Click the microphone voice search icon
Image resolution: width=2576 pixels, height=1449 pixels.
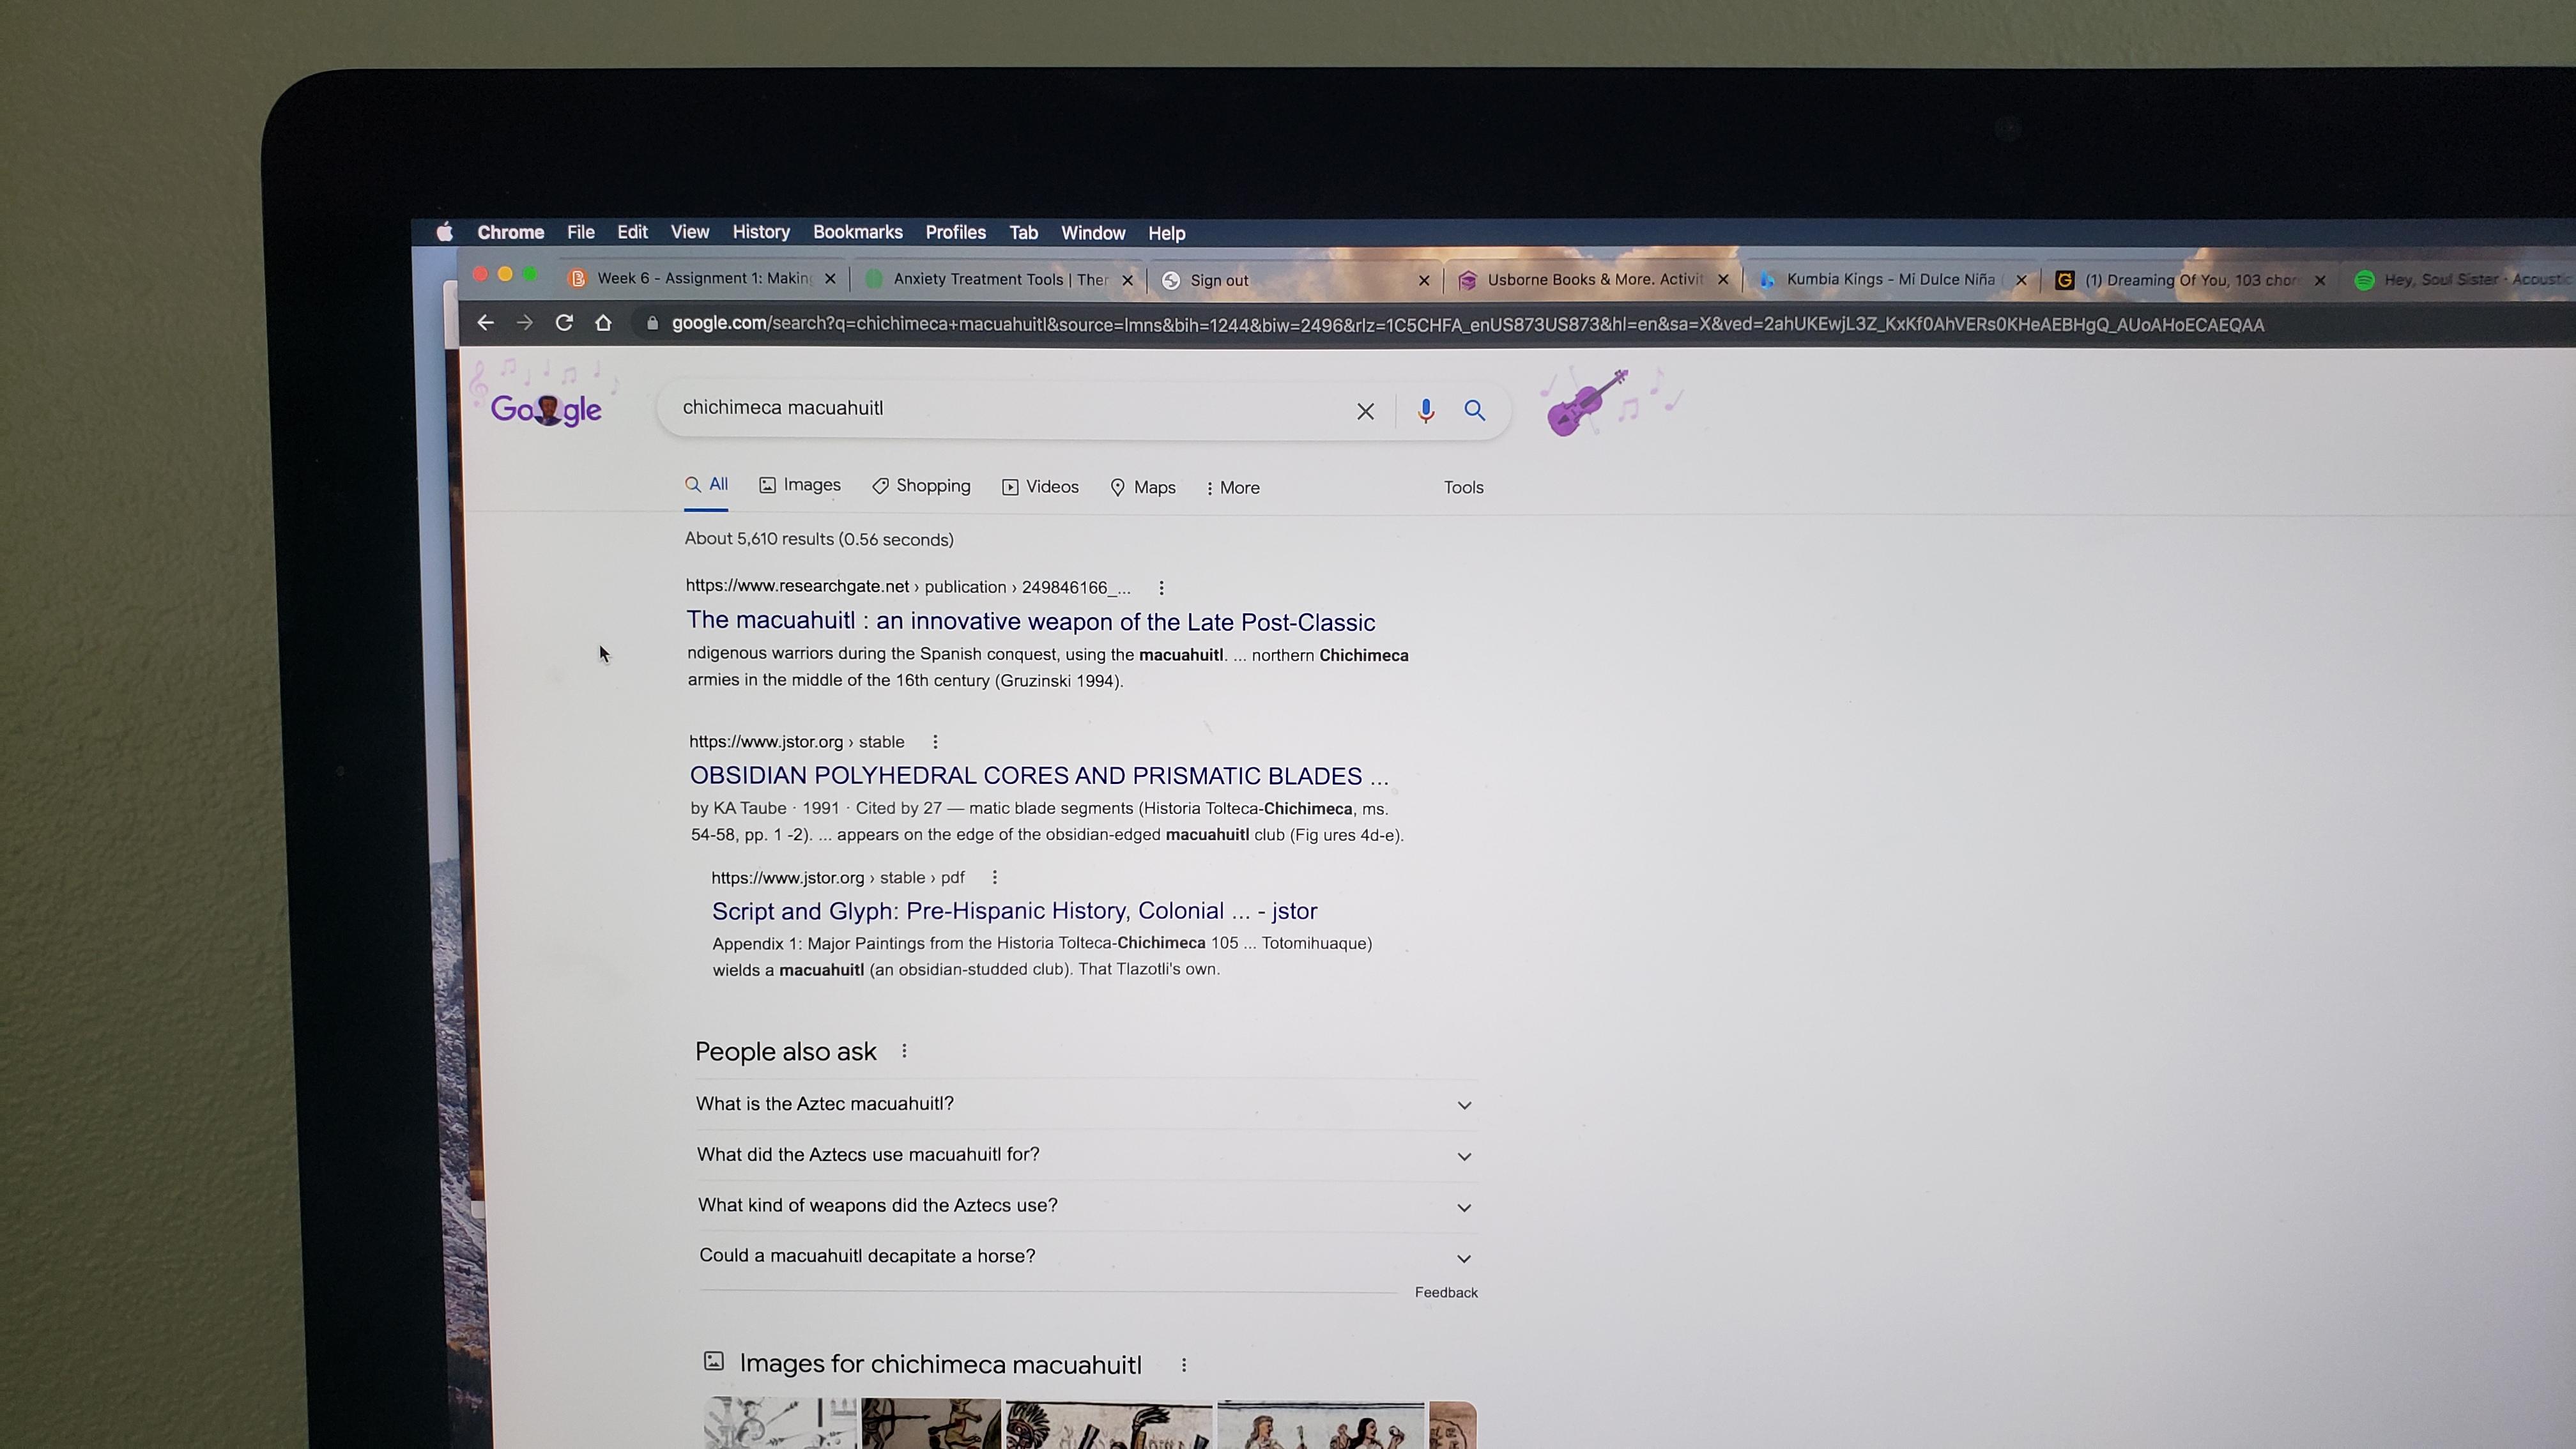[x=1425, y=410]
